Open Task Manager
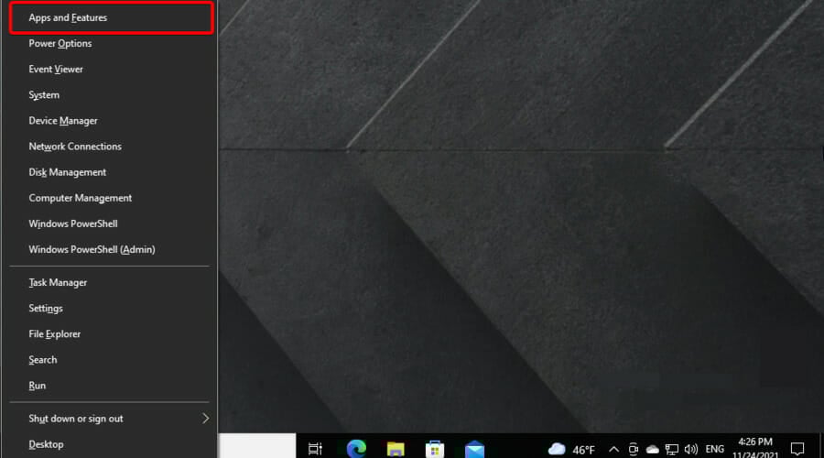The width and height of the screenshot is (824, 458). click(x=111, y=283)
